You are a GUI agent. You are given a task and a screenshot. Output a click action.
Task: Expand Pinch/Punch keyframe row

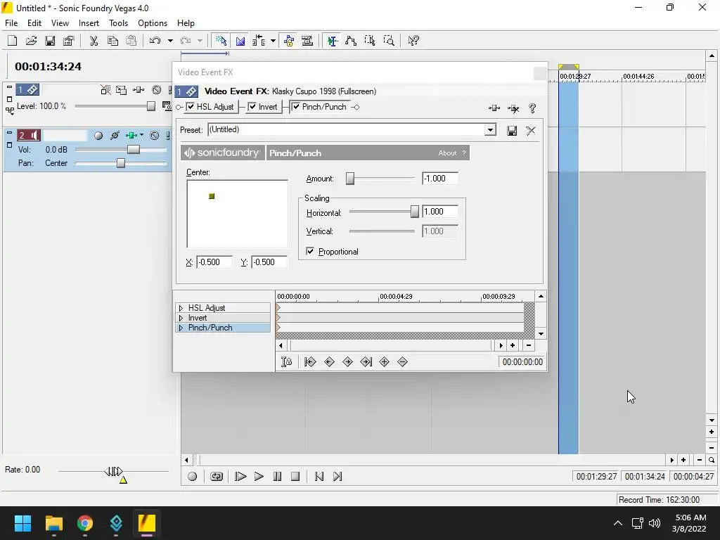181,328
